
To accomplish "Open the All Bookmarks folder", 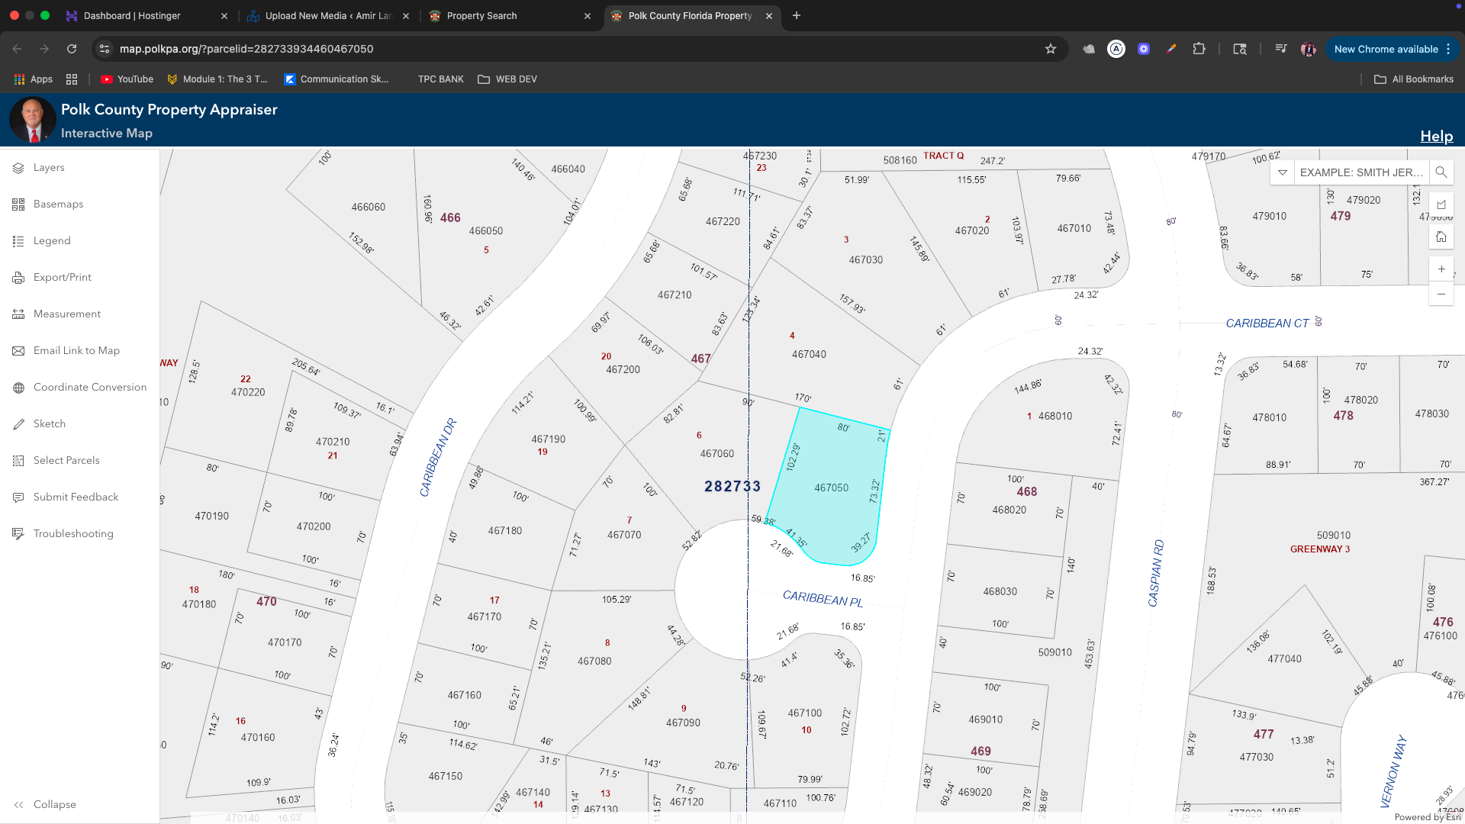I will 1414,79.
